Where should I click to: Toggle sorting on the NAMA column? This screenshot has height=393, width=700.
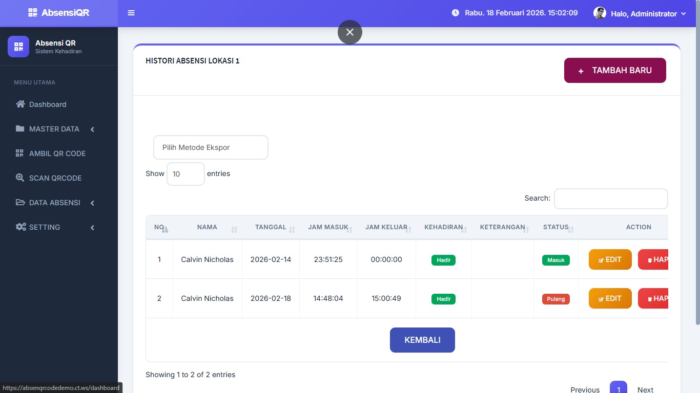(x=207, y=227)
